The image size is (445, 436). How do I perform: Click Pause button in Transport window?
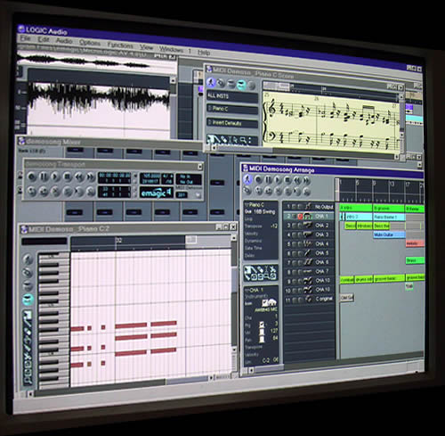pos(44,177)
